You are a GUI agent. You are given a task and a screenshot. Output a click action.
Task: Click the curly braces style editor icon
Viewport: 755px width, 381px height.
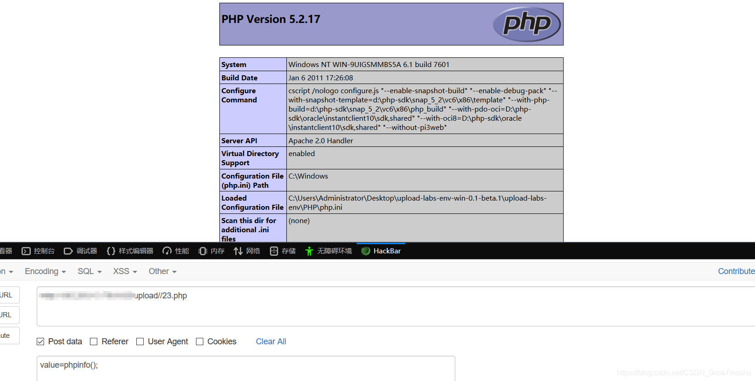(x=111, y=251)
